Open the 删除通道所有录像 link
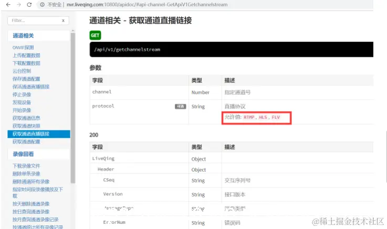The width and height of the screenshot is (387, 229). (x=31, y=182)
